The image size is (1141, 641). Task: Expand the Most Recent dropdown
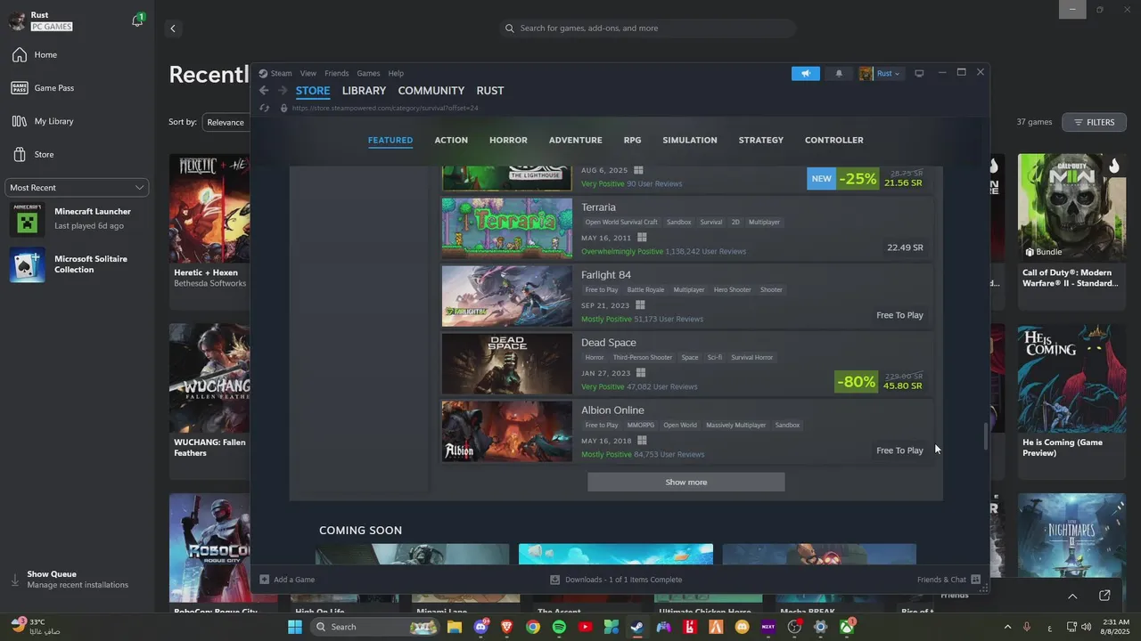pyautogui.click(x=77, y=188)
